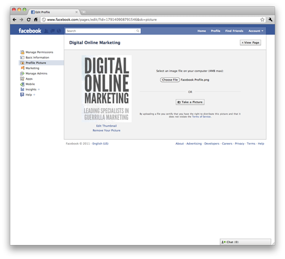The height and width of the screenshot is (259, 285).
Task: Go to the browser home icon
Action: 36,20
